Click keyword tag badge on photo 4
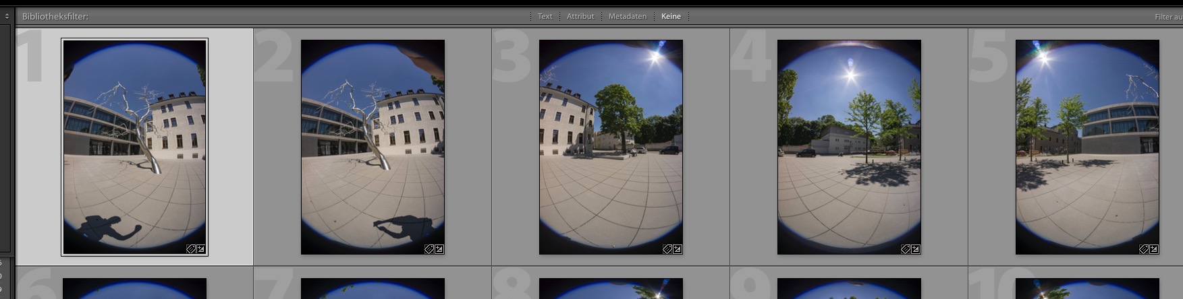The image size is (1183, 299). pos(906,249)
